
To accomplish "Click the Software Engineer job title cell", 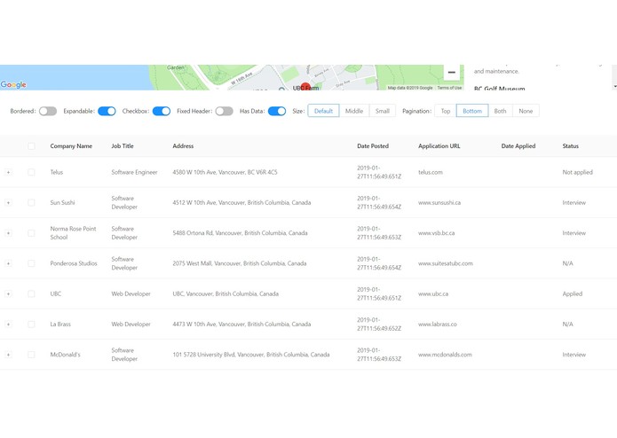I will click(134, 172).
